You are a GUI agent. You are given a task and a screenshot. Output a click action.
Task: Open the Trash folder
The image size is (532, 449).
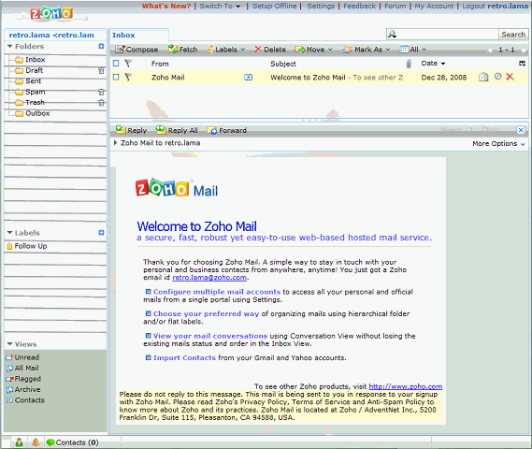click(30, 103)
